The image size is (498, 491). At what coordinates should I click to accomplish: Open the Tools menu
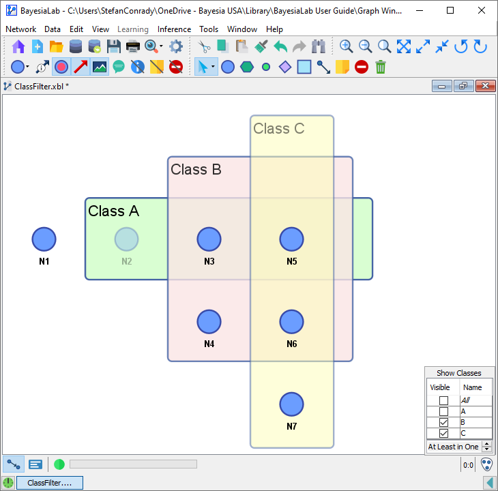coord(209,29)
